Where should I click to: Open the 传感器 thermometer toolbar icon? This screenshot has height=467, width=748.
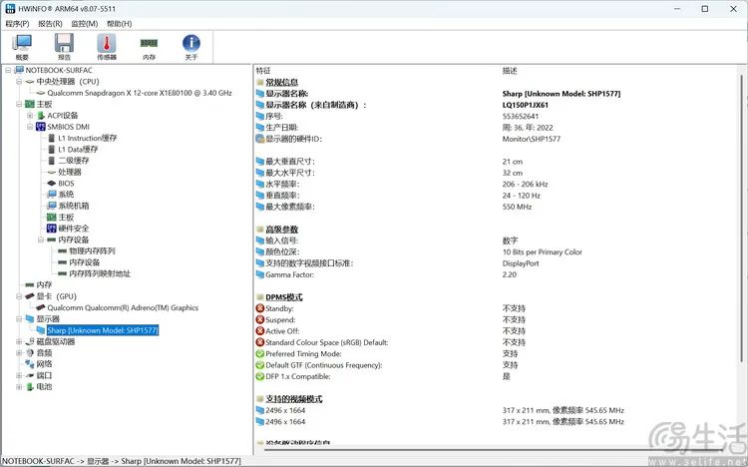click(107, 46)
